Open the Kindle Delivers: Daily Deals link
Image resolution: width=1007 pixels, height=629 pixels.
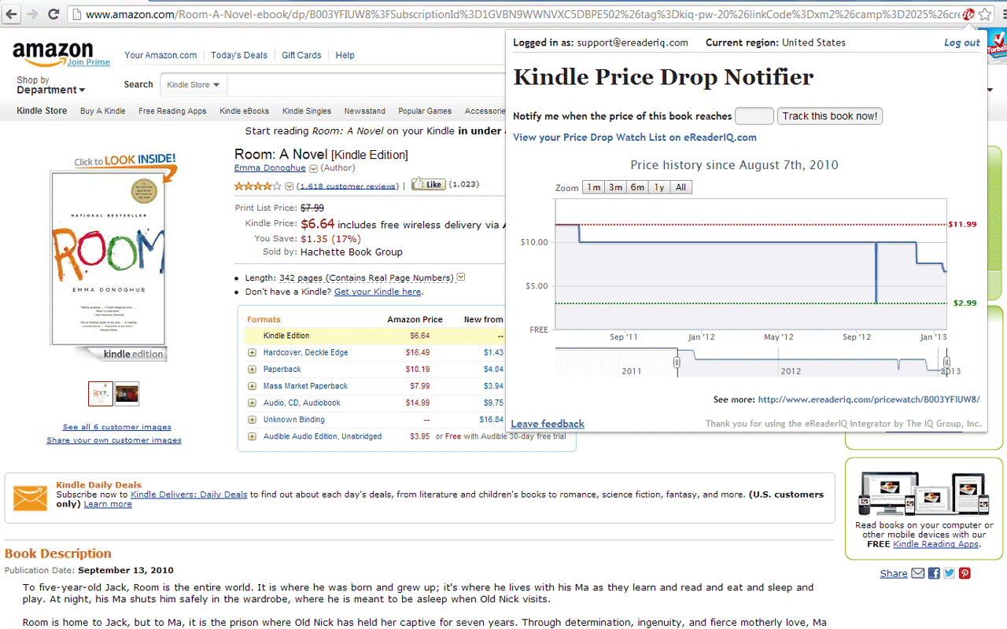pos(189,495)
